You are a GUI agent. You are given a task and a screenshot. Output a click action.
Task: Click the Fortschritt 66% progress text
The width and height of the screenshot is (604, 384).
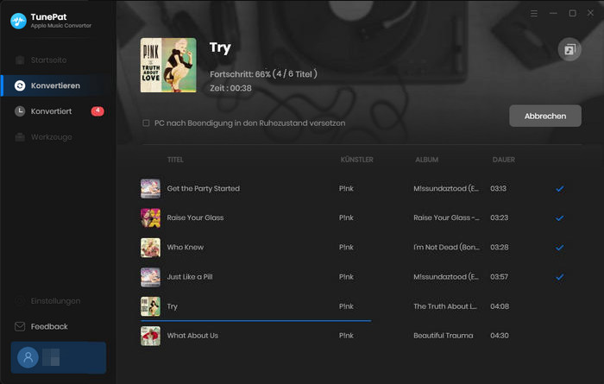[263, 74]
